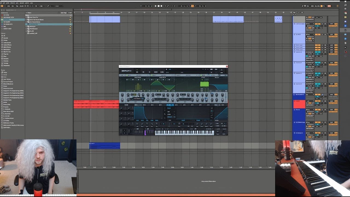Open the Help menu
Image resolution: width=350 pixels, height=197 pixels.
coord(31,3)
